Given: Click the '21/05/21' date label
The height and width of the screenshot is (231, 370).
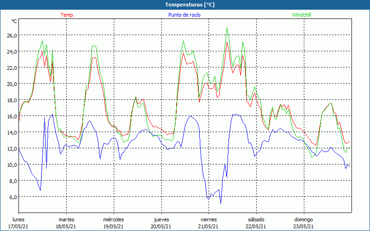Looking at the screenshot, I should [x=209, y=226].
